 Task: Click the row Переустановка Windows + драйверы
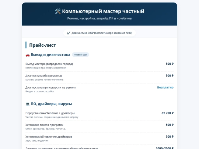(99, 115)
